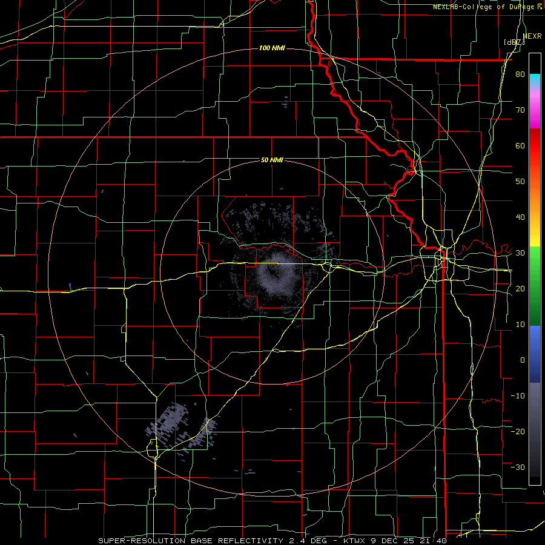Click the 70 value on dBZ scale
545x545 pixels.
point(520,110)
